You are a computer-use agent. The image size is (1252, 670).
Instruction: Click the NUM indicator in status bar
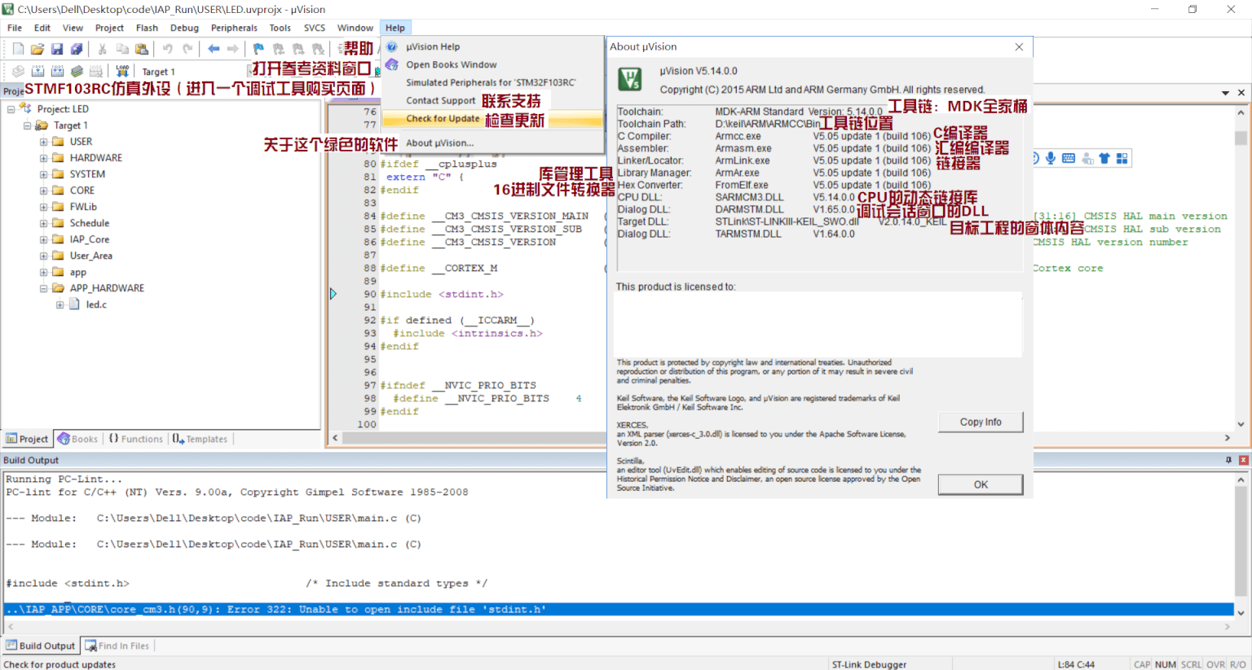click(x=1166, y=664)
